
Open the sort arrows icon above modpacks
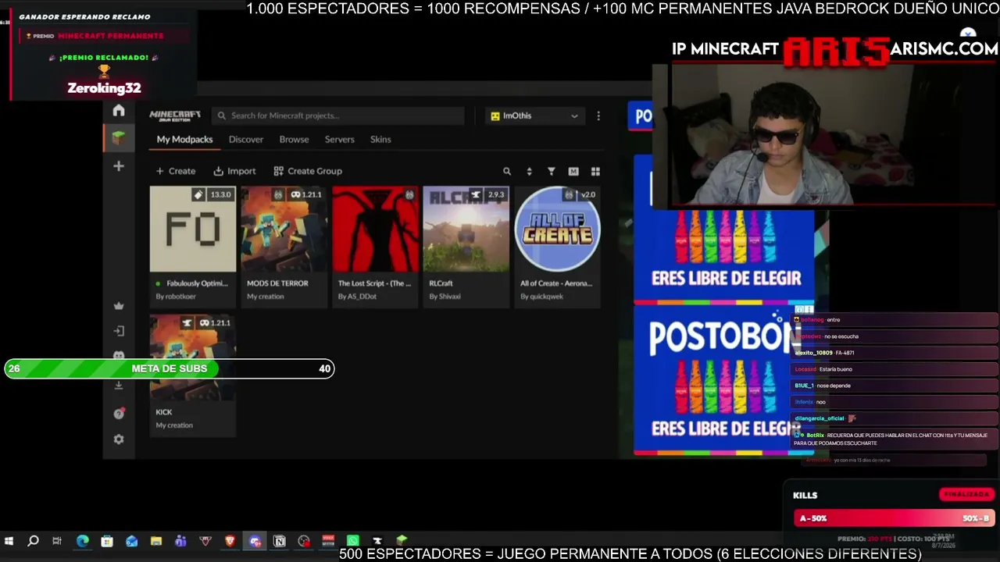pos(529,172)
